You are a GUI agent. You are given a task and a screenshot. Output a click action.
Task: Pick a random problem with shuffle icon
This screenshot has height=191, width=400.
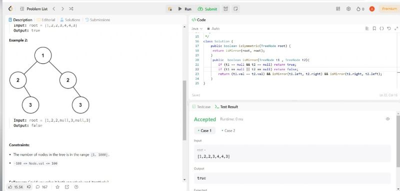click(x=71, y=9)
